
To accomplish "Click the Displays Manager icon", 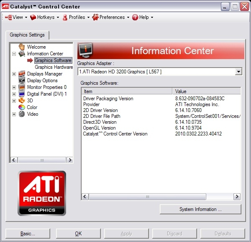I will [22, 74].
